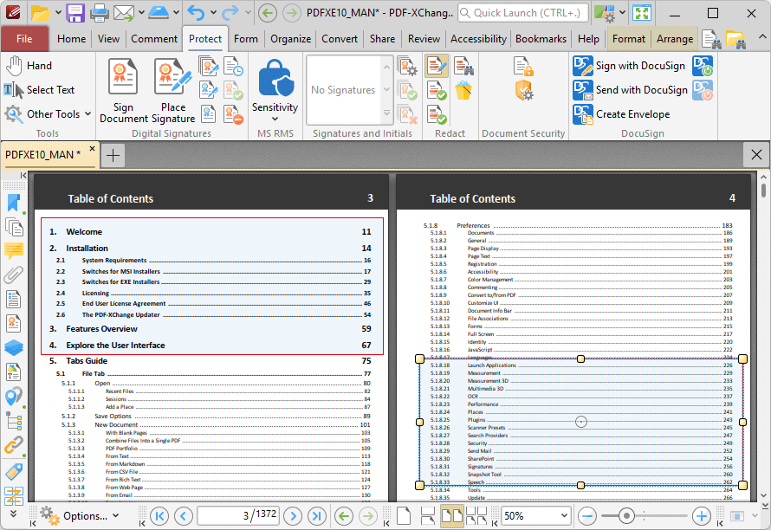Open the Comments pane sidebar icon

[x=14, y=251]
